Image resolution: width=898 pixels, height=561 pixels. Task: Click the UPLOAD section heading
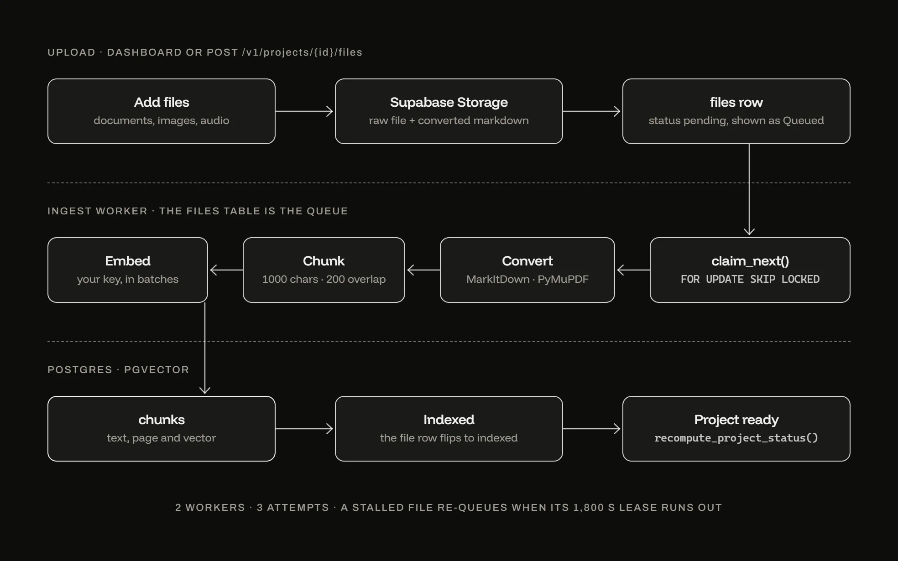coord(205,52)
